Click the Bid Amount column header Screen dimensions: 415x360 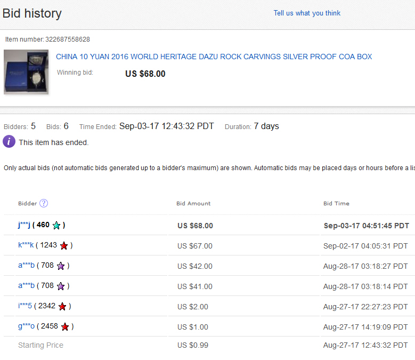pyautogui.click(x=193, y=203)
